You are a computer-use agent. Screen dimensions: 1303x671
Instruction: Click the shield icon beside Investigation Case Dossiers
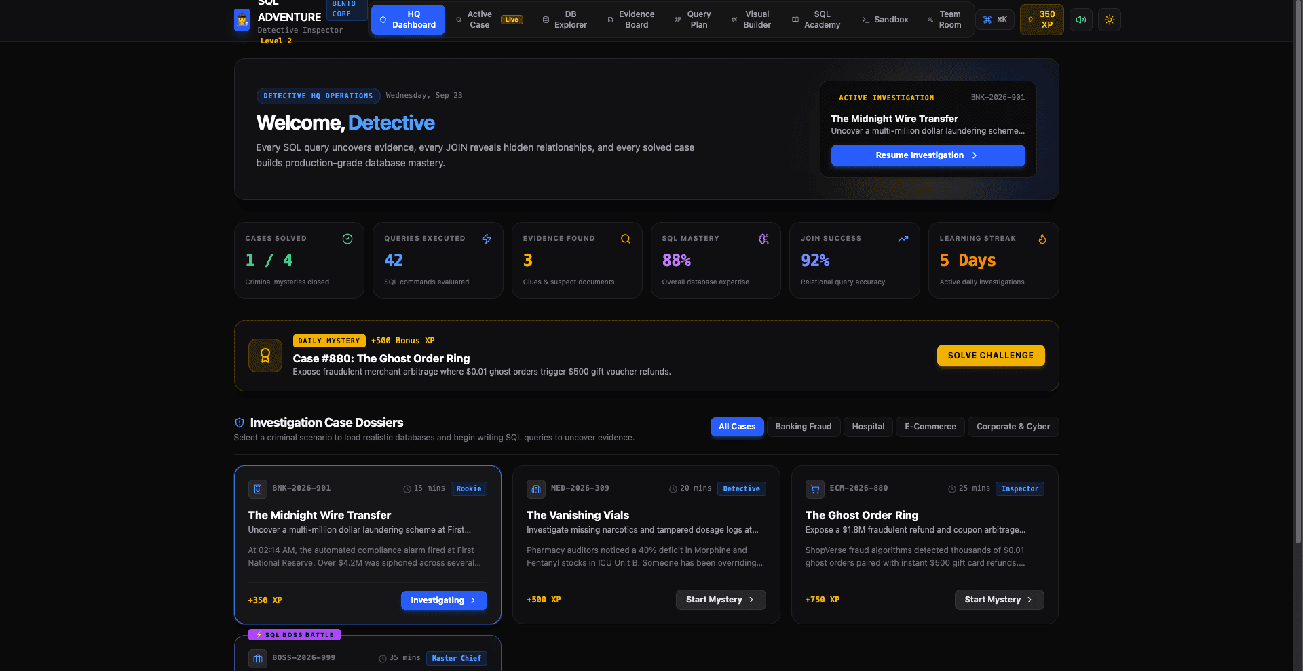[x=240, y=423]
